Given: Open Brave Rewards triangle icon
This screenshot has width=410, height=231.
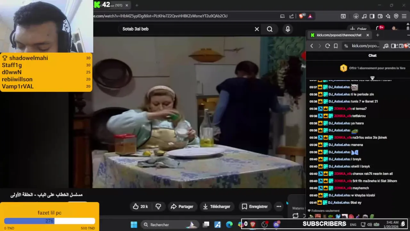Looking at the screenshot, I should 310,16.
